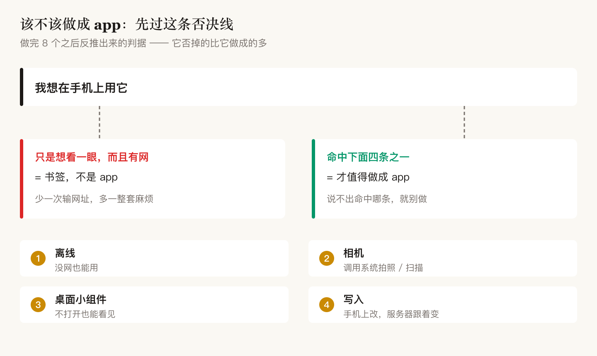Click the subtitle starting with 做完 8 个之后
Screen dimensions: 597x356
[x=143, y=43]
